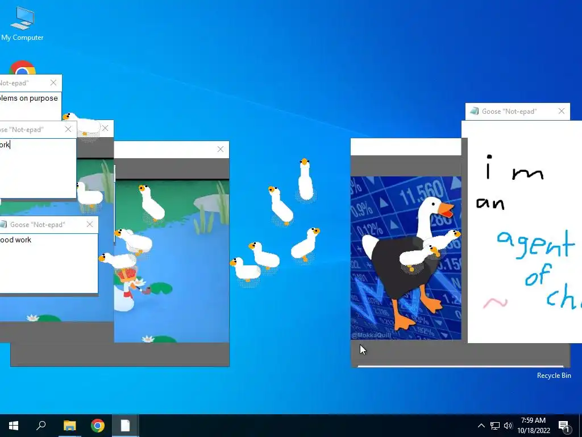Open taskbar search magnifier

pos(41,426)
